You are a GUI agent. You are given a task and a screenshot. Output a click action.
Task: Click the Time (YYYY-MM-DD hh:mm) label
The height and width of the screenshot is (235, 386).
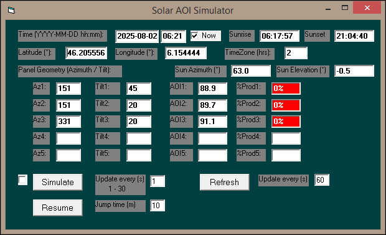62,36
